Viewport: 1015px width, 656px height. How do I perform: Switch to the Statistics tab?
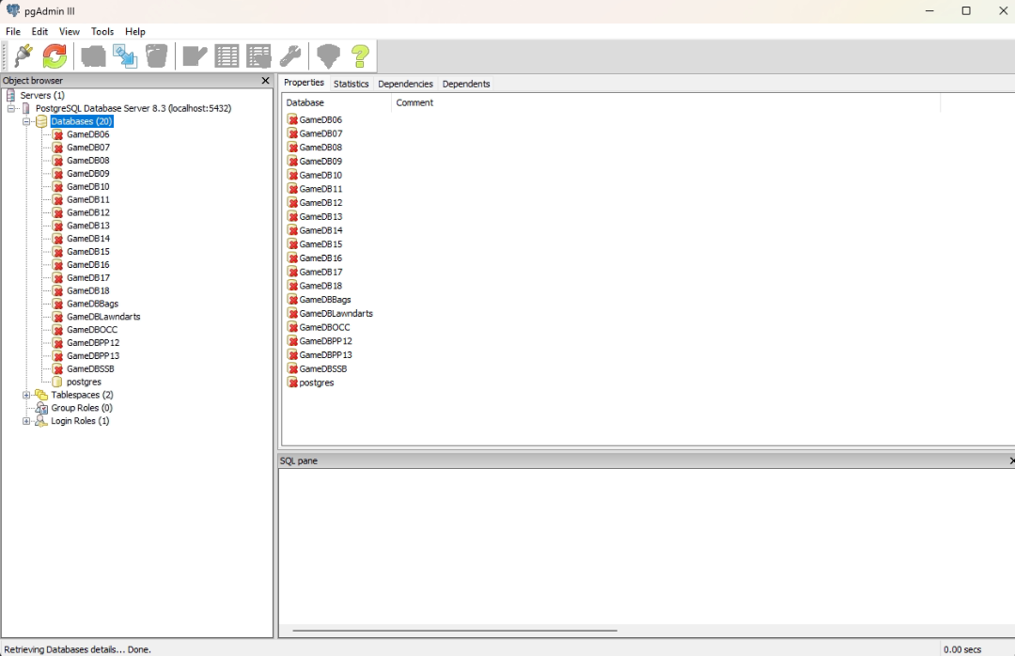[x=351, y=84]
